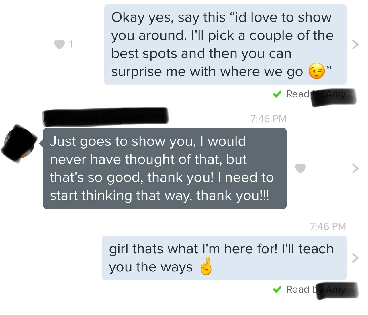Screen dimensions: 368x315
Task: Tap the crossed fingers emoji in last message
Action: [x=206, y=266]
